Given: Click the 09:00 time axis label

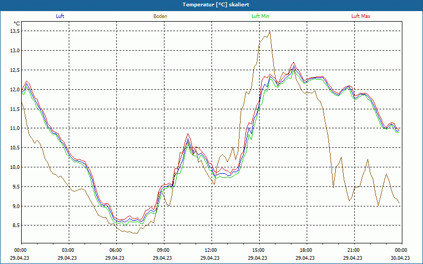Looking at the screenshot, I should click(x=163, y=250).
